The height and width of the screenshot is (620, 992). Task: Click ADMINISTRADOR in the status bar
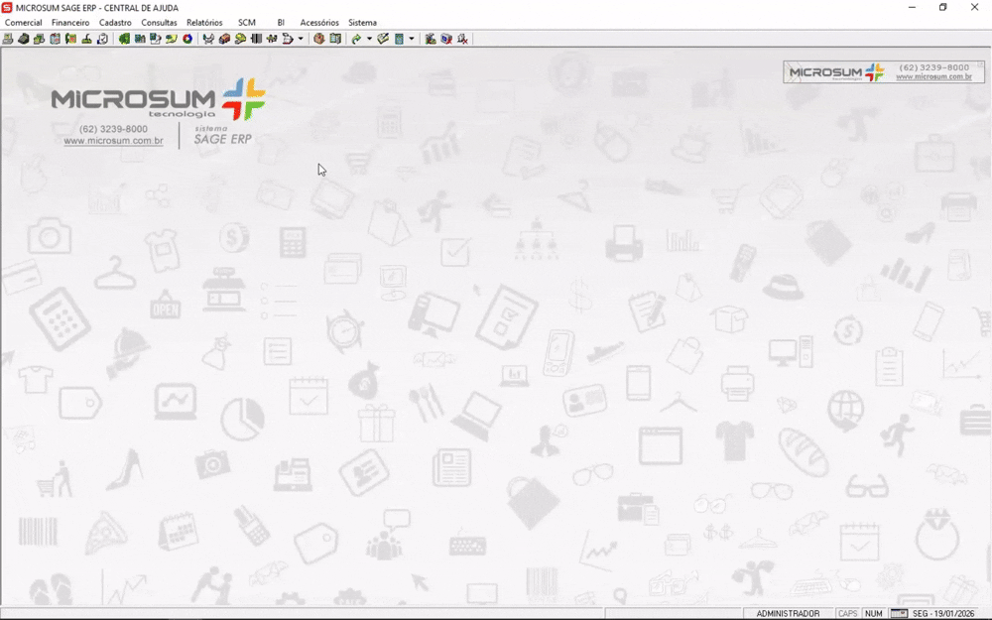point(789,613)
